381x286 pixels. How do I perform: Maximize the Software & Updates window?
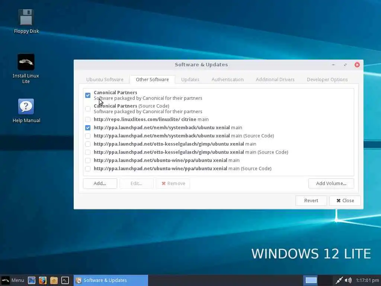tap(345, 65)
